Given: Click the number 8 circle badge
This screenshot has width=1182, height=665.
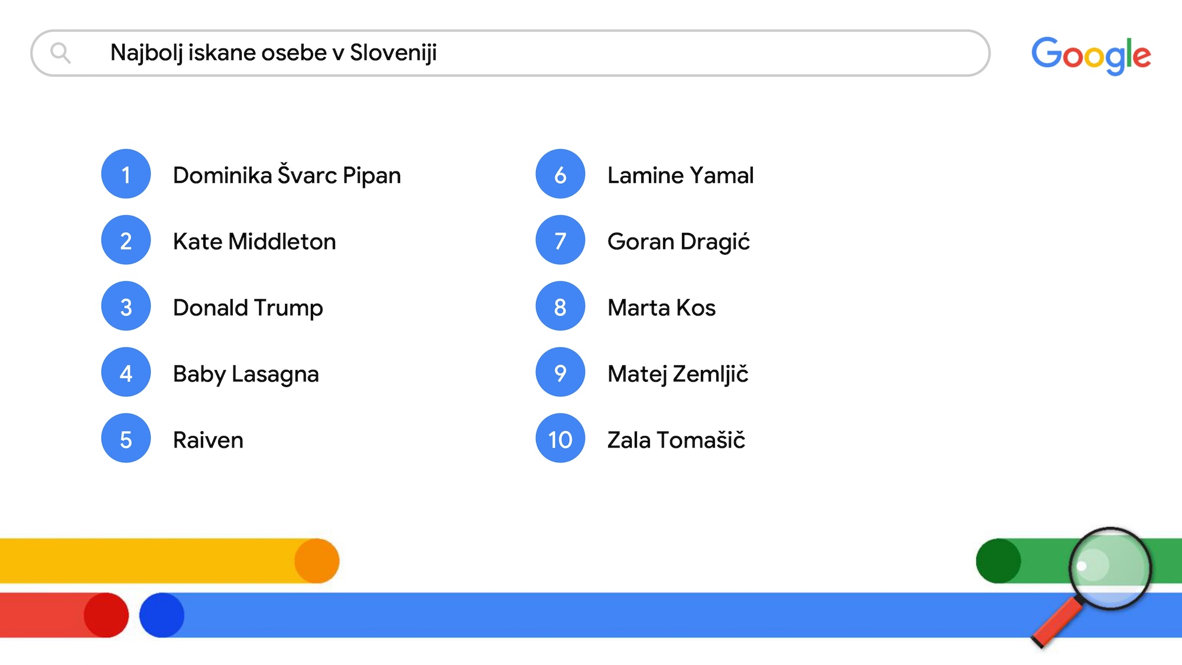Looking at the screenshot, I should pyautogui.click(x=560, y=307).
